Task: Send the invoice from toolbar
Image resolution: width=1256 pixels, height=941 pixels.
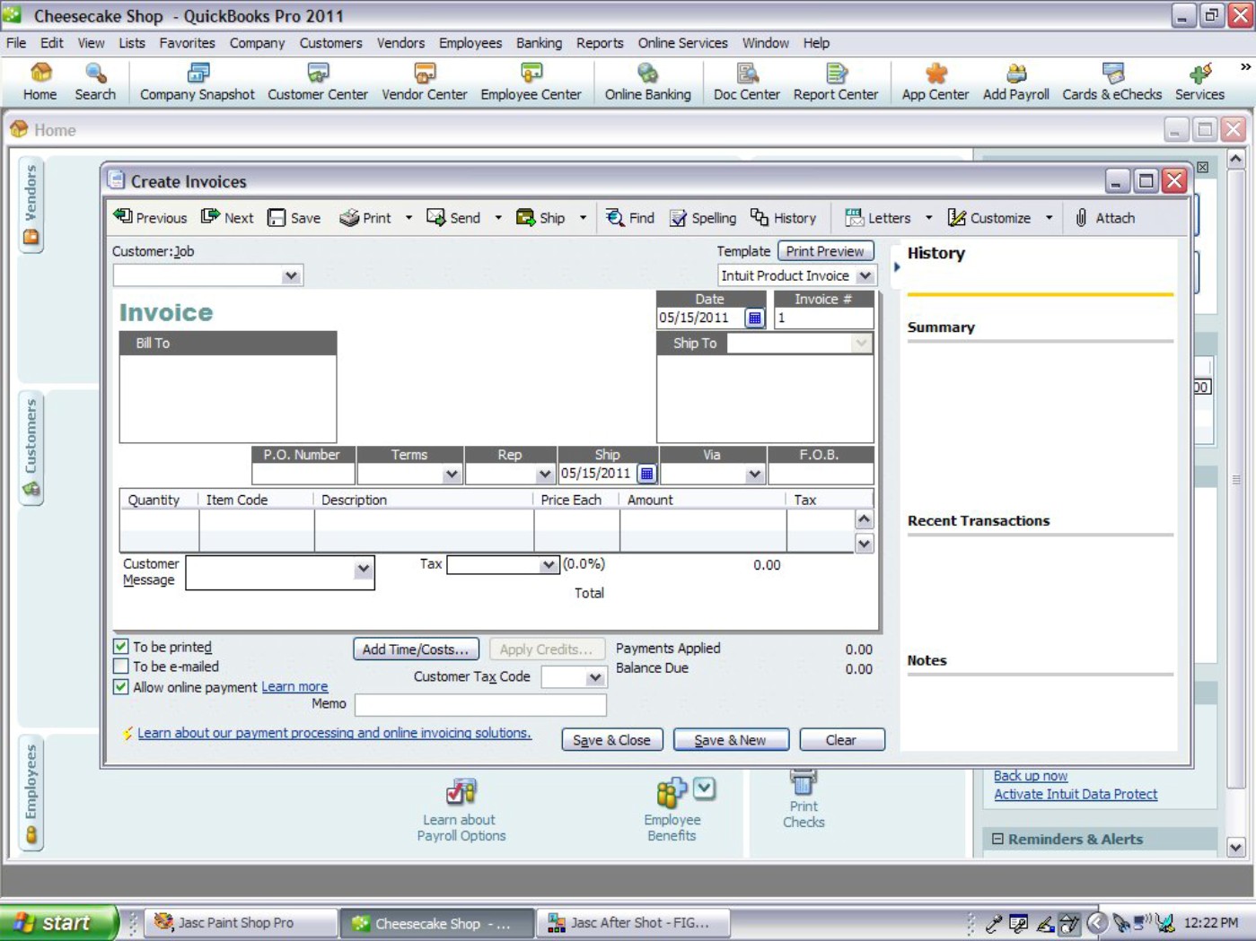Action: (x=453, y=218)
